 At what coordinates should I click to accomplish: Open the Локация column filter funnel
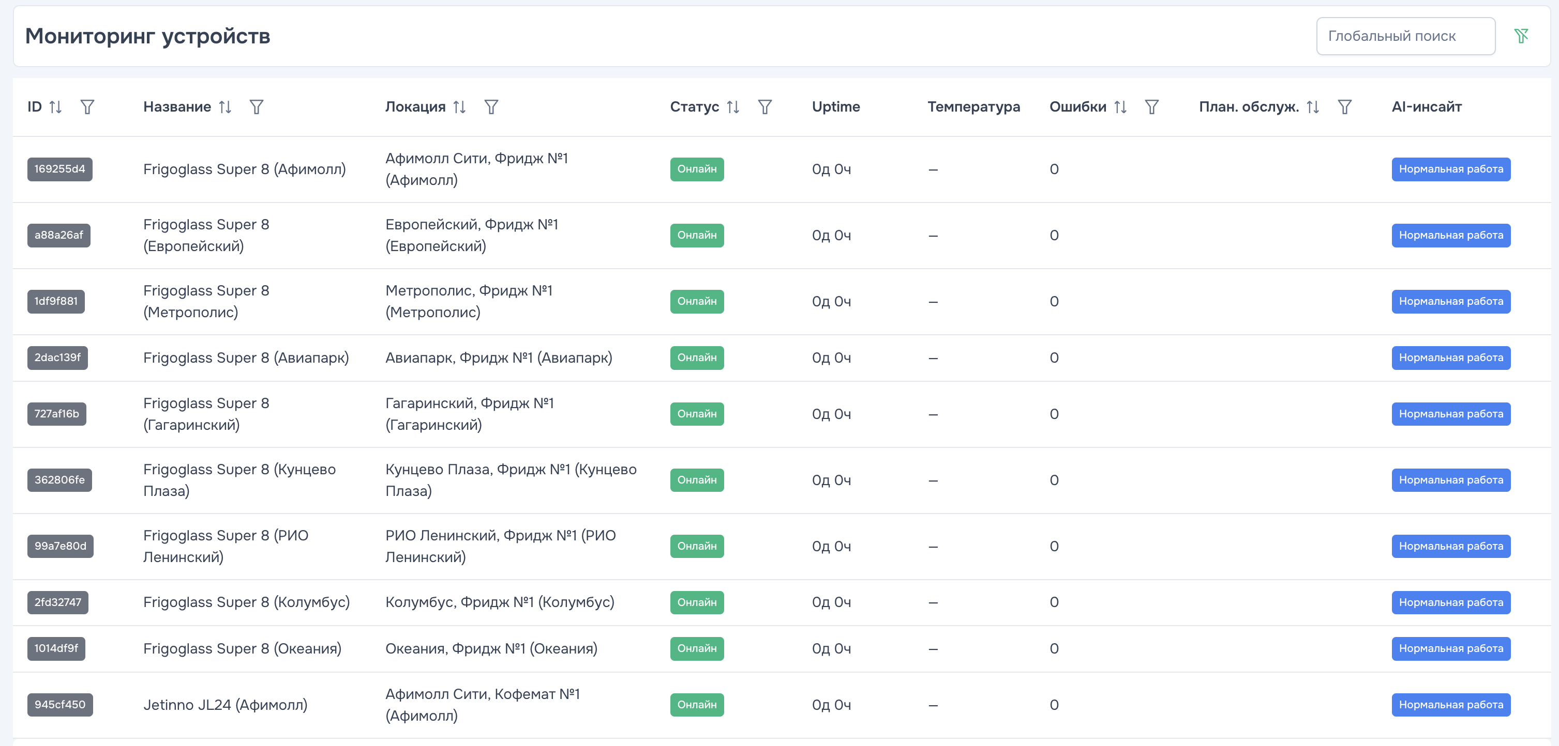point(491,107)
